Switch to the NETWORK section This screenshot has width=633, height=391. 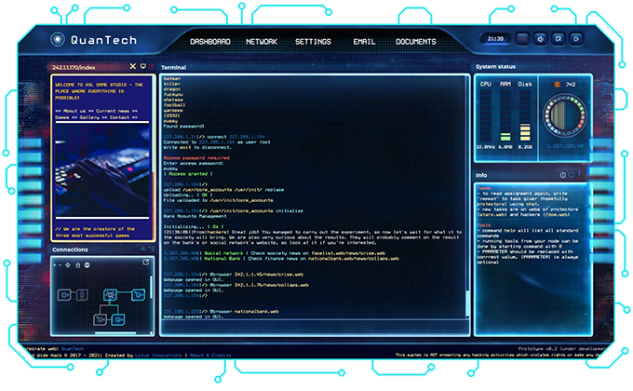pyautogui.click(x=262, y=42)
